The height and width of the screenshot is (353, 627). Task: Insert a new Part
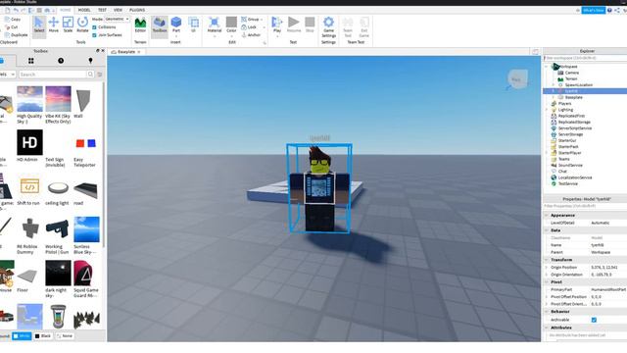coord(176,25)
